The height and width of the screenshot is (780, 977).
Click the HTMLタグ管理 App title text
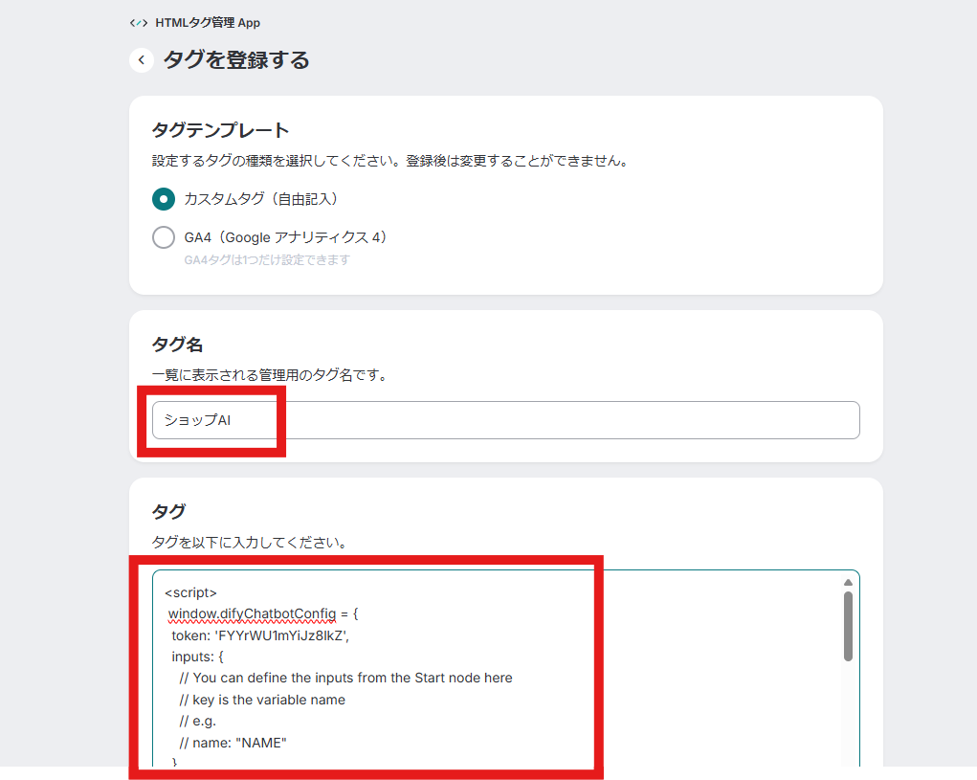[208, 23]
